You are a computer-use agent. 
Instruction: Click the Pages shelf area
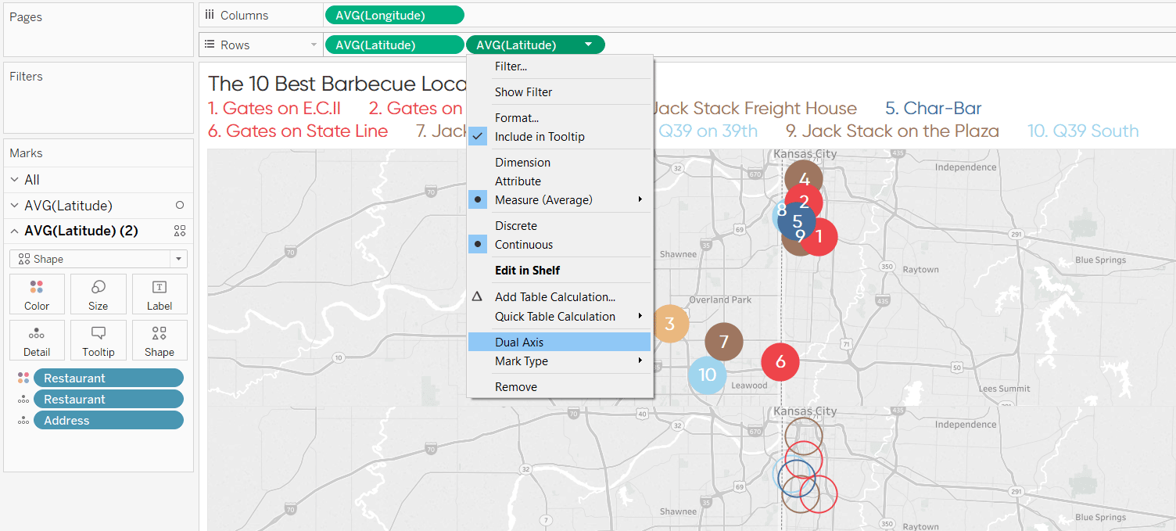(x=99, y=30)
